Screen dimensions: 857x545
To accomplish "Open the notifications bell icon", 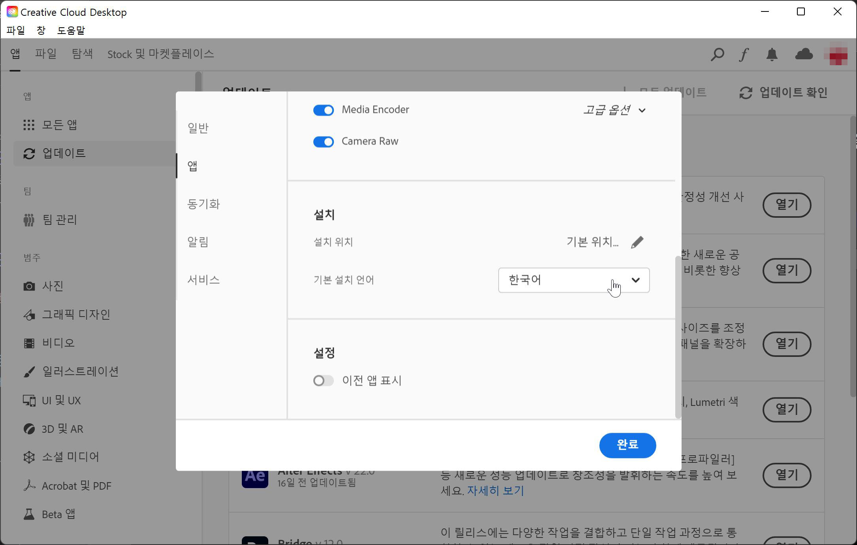I will 772,54.
